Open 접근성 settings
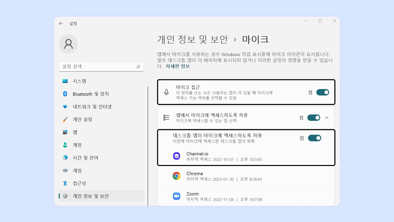This screenshot has width=394, height=222. 102,183
